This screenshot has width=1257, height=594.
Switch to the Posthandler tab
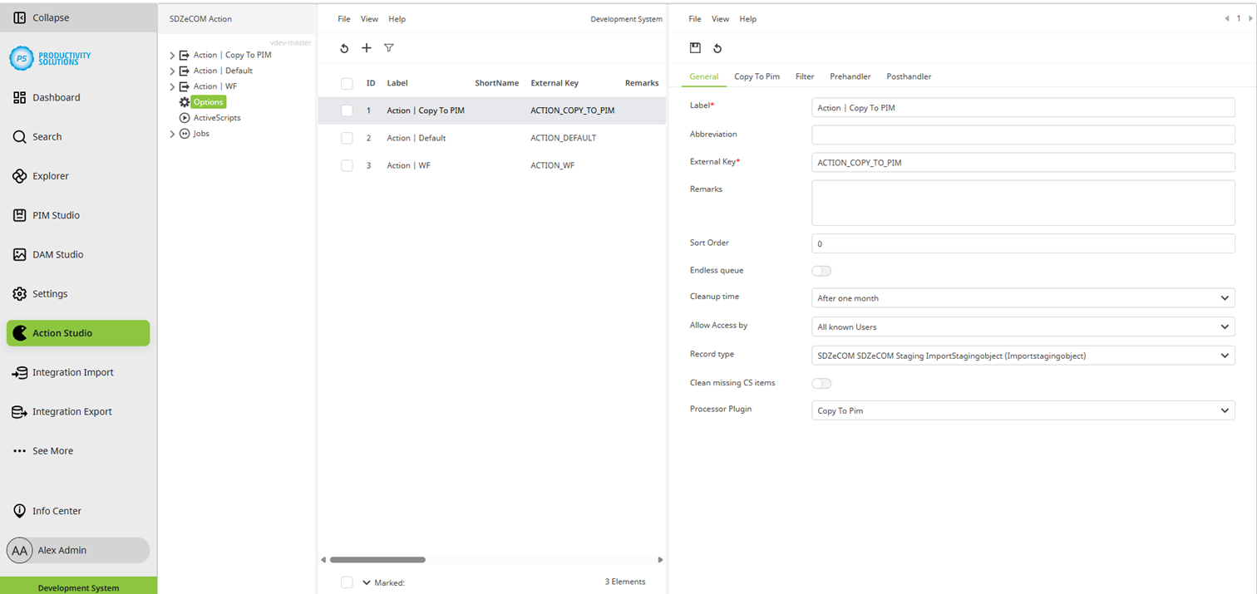(x=909, y=76)
